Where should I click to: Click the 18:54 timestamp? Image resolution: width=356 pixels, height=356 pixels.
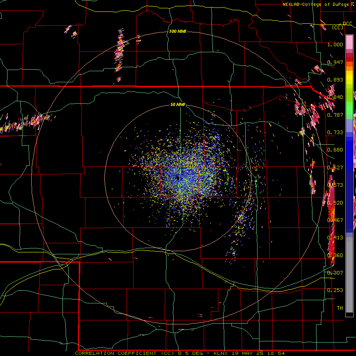point(276,353)
